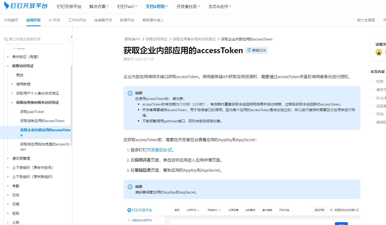Click the 服务端API breadcrumb
Viewport: 386px width, 225px height.
tap(132, 39)
